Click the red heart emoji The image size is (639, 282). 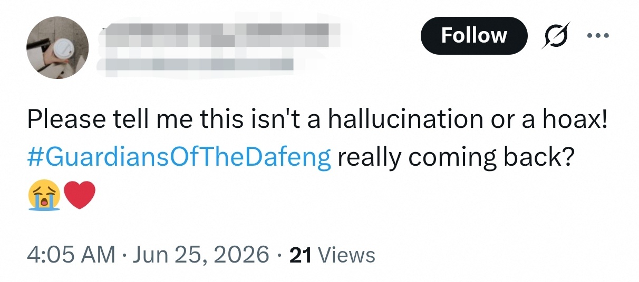(79, 195)
